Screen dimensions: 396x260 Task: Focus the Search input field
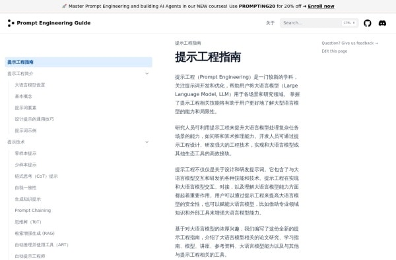(x=319, y=23)
